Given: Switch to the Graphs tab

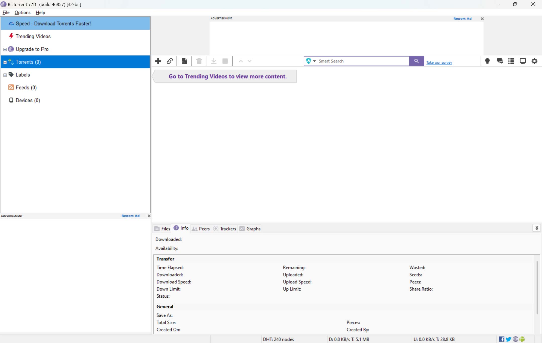Looking at the screenshot, I should coord(250,229).
